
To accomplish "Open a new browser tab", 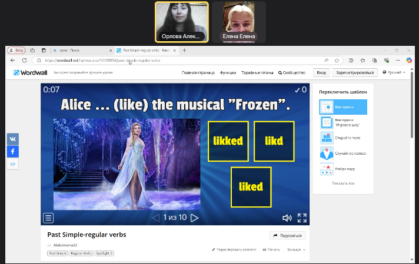I will click(x=184, y=50).
